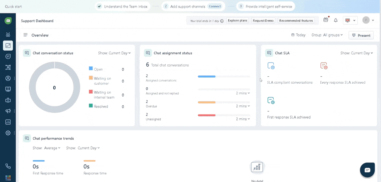This screenshot has height=182, width=381.
Task: Click the Connect button
Action: [x=215, y=7]
